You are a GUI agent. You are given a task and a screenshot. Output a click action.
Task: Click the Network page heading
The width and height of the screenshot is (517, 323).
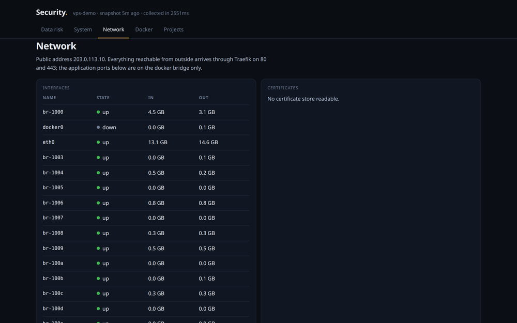click(56, 46)
